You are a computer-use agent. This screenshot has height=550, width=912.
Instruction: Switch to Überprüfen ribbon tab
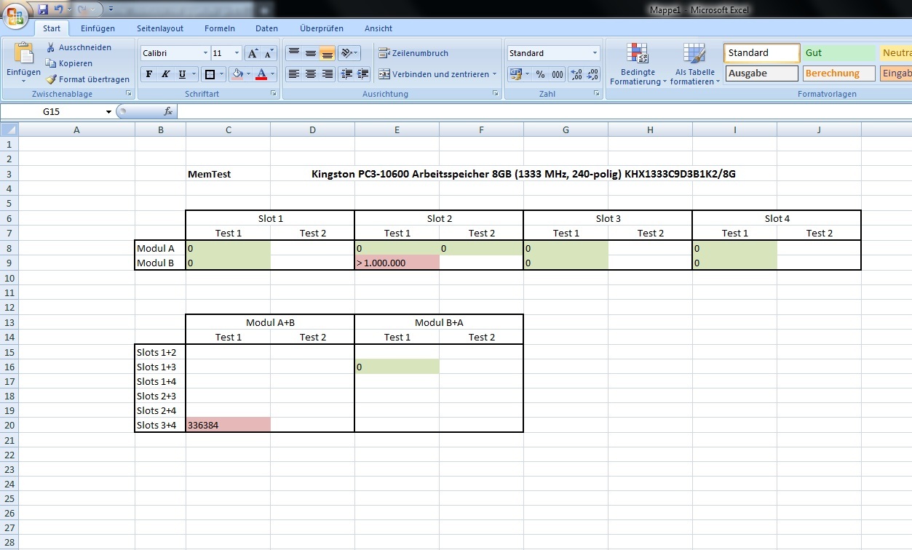tap(322, 28)
